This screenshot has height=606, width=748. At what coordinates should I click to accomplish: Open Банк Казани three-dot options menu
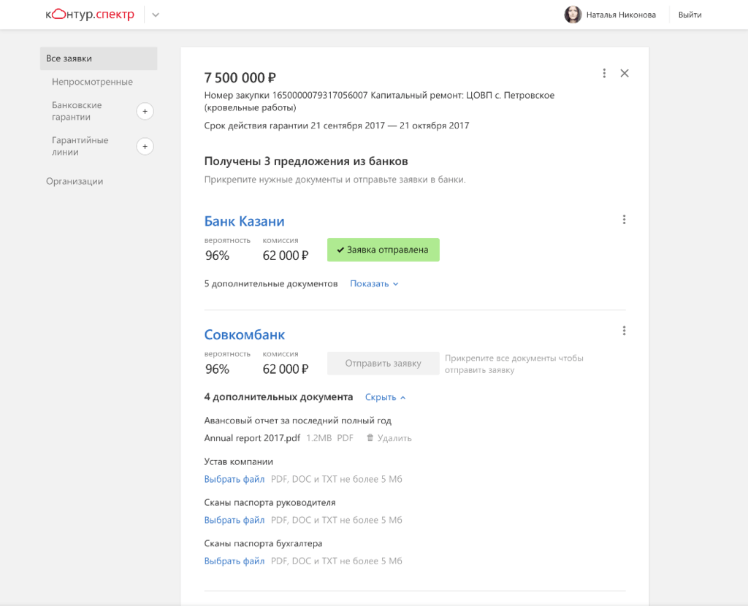point(624,219)
